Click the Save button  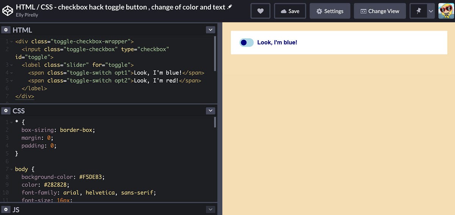pos(290,11)
